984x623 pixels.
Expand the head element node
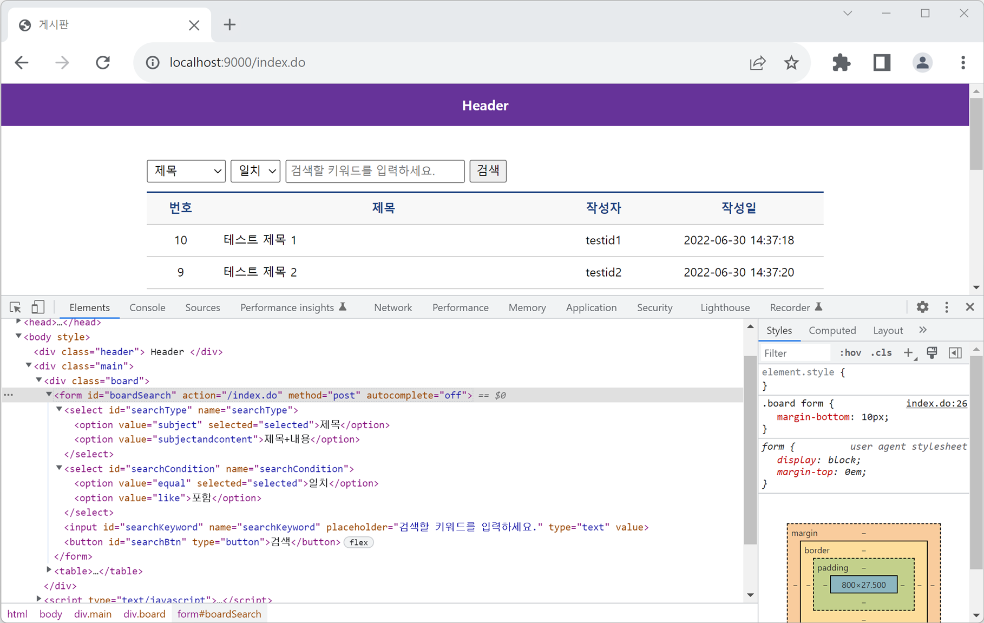click(18, 322)
